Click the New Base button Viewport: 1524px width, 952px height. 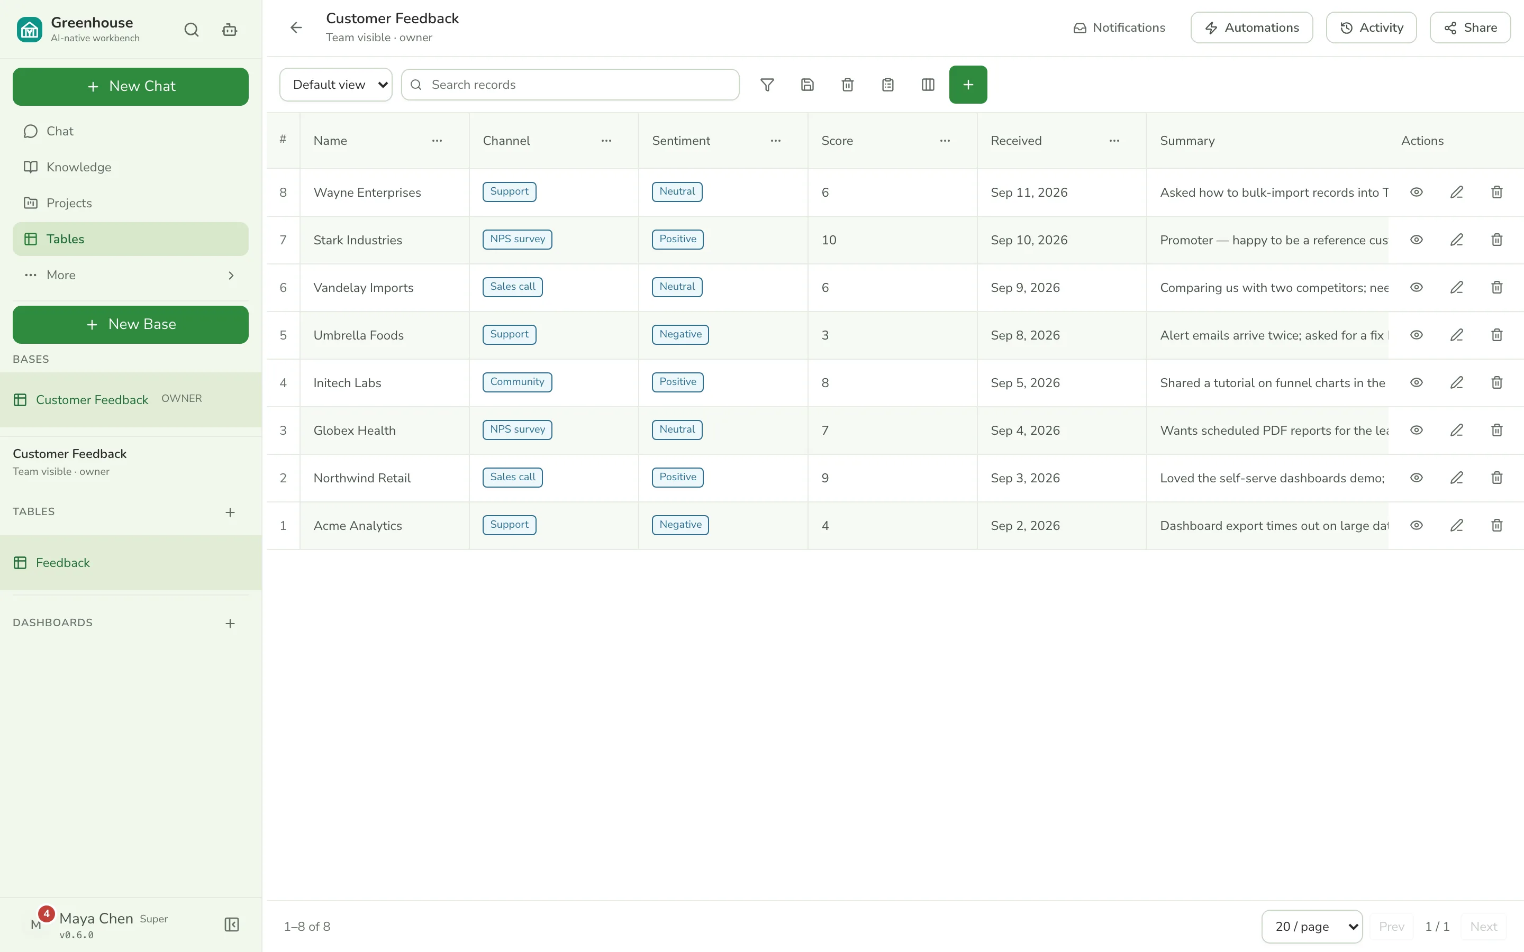point(130,324)
